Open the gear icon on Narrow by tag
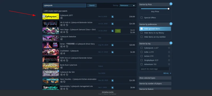Screen dimensions: 212x96 pyautogui.click(x=171, y=43)
